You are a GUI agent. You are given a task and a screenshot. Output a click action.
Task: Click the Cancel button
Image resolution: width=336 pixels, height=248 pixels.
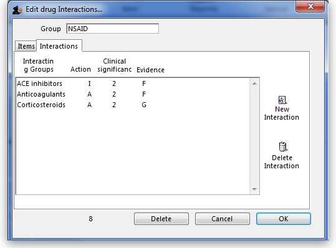pos(222,219)
